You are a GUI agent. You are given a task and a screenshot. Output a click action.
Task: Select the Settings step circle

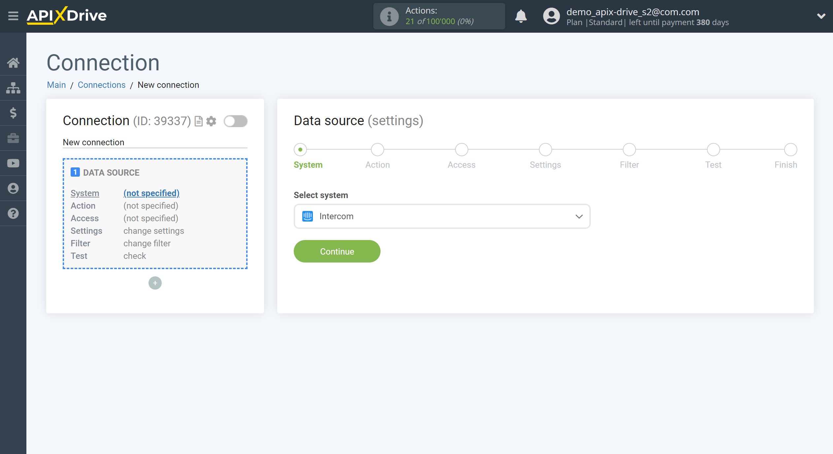(546, 150)
